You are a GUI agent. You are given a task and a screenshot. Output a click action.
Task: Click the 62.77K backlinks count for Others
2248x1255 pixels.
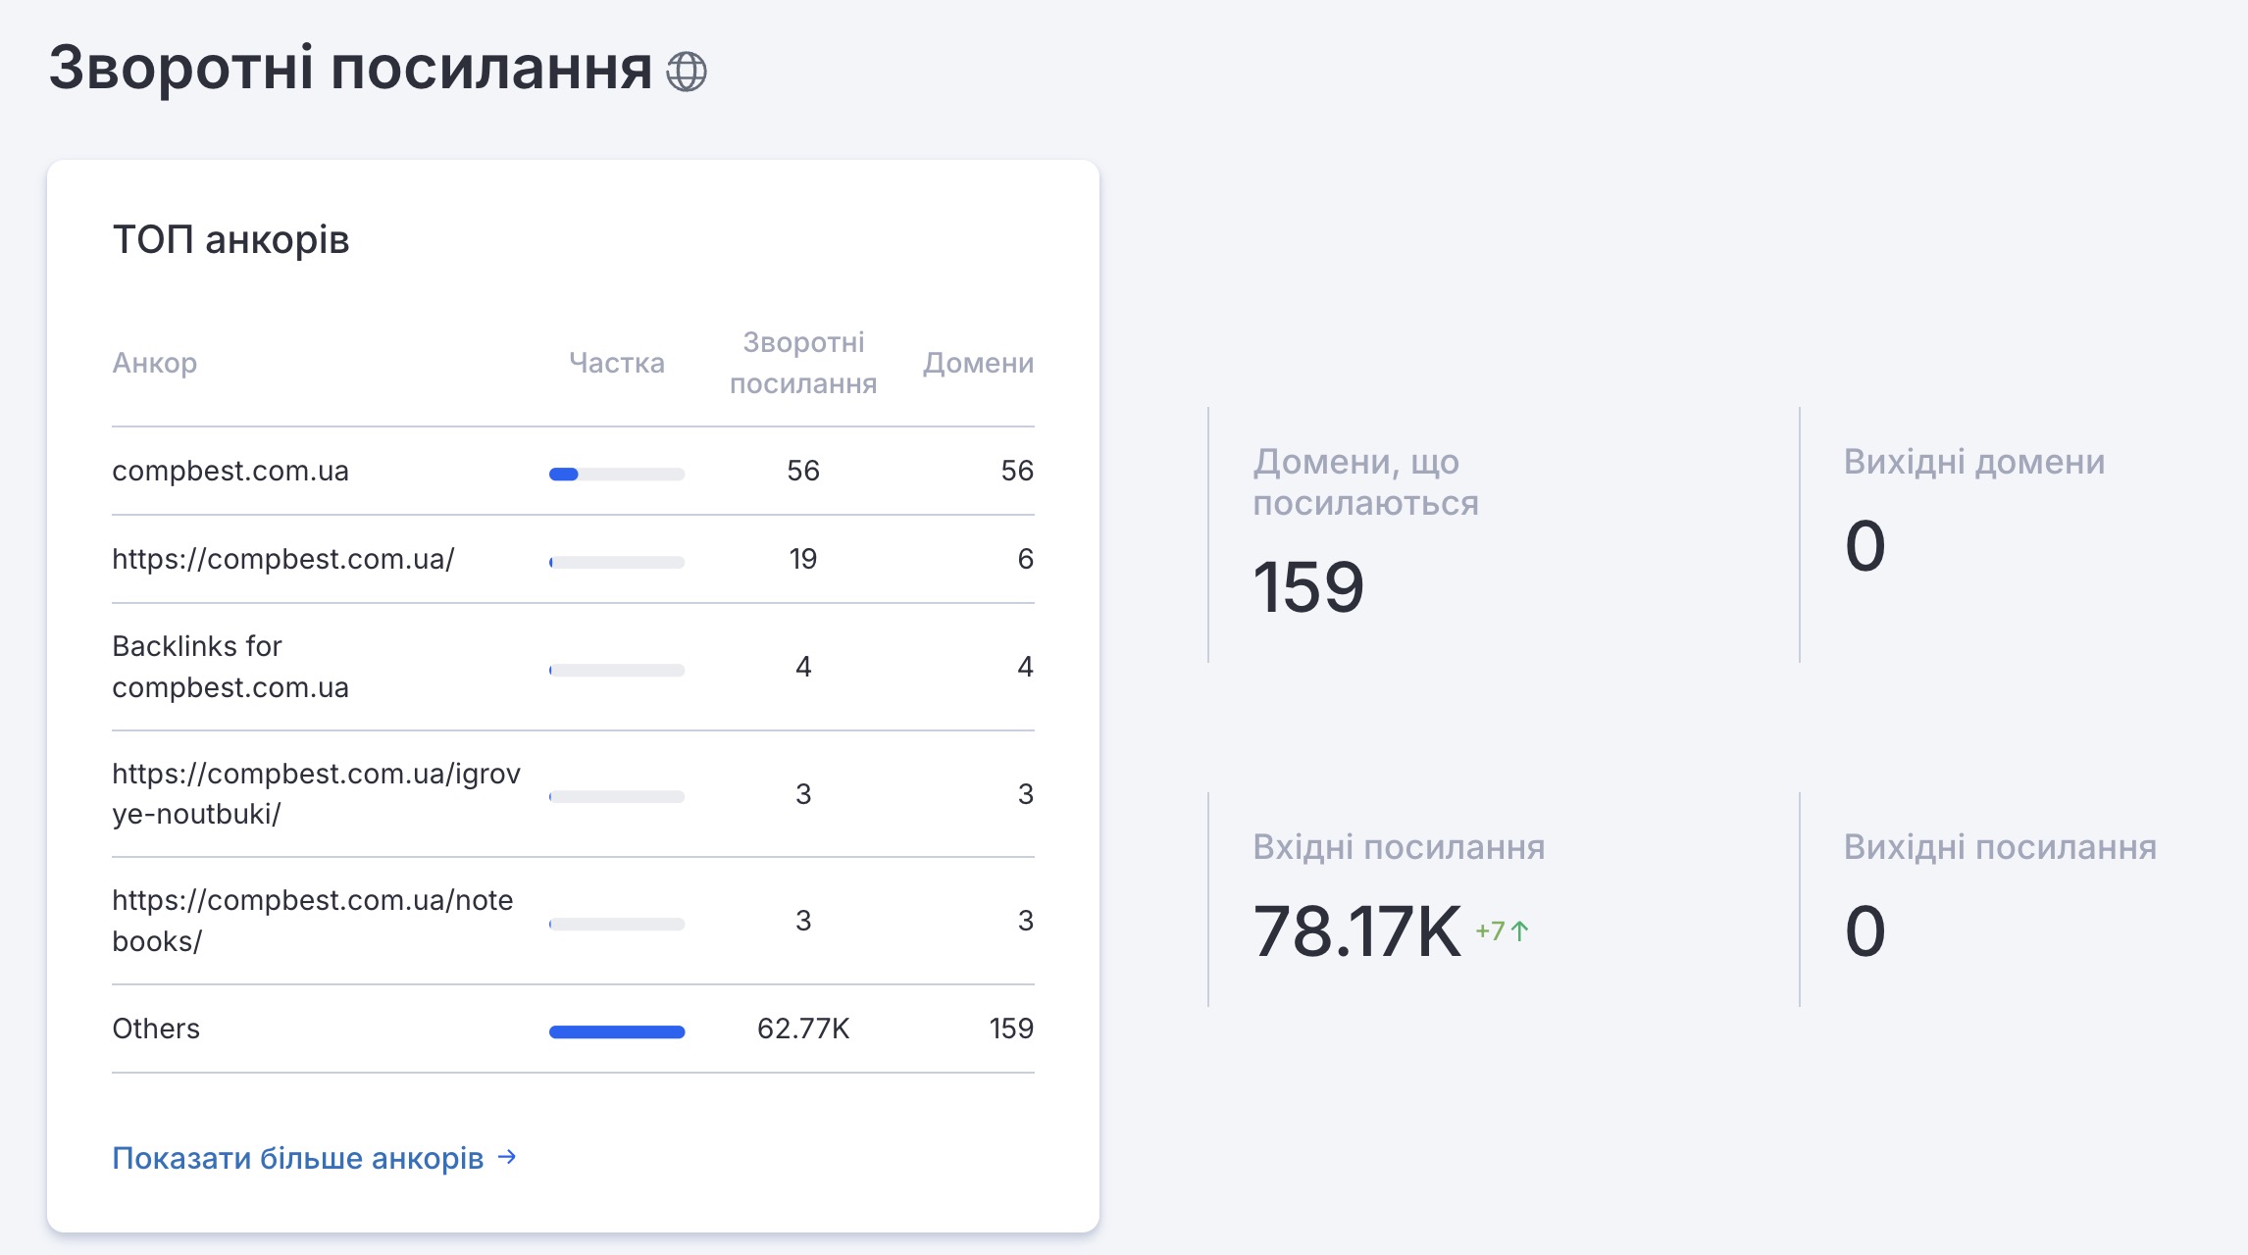point(802,1029)
